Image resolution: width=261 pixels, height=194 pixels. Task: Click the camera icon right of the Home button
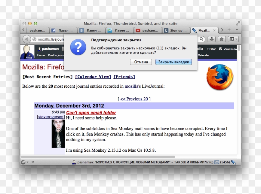coord(232,39)
